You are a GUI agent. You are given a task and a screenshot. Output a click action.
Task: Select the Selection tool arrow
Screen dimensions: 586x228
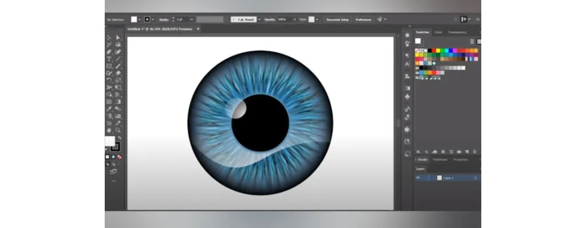109,38
